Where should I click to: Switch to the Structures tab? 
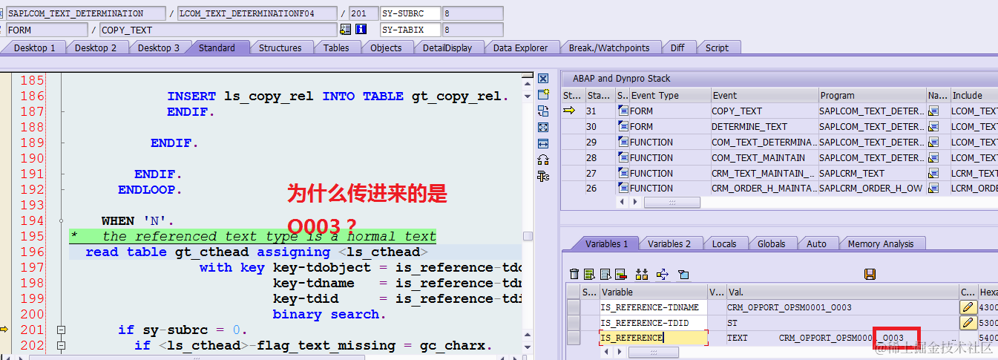click(280, 48)
